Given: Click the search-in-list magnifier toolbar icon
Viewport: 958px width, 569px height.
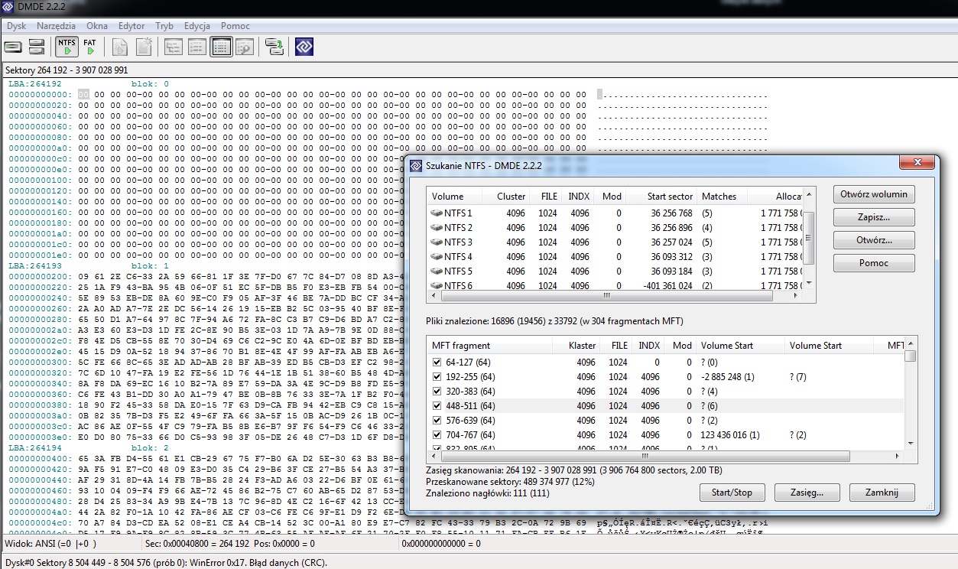Looking at the screenshot, I should pyautogui.click(x=244, y=47).
